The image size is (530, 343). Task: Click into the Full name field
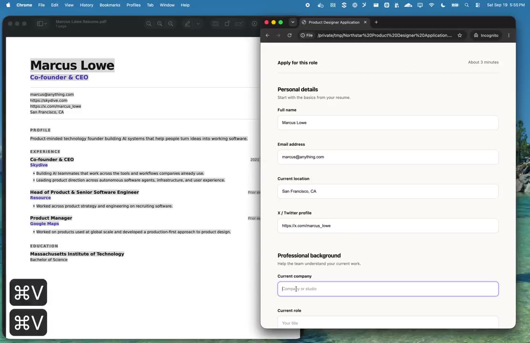pyautogui.click(x=387, y=122)
